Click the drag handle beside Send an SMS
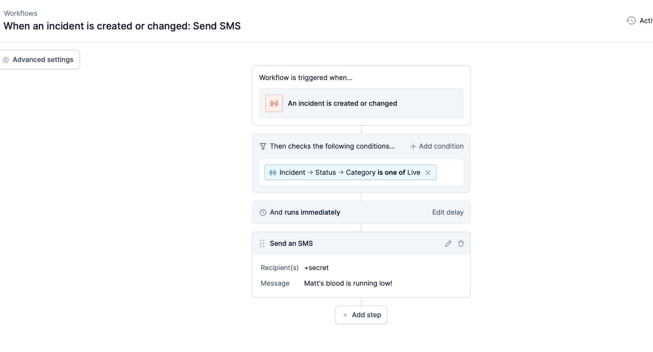653x352 pixels. tap(262, 244)
